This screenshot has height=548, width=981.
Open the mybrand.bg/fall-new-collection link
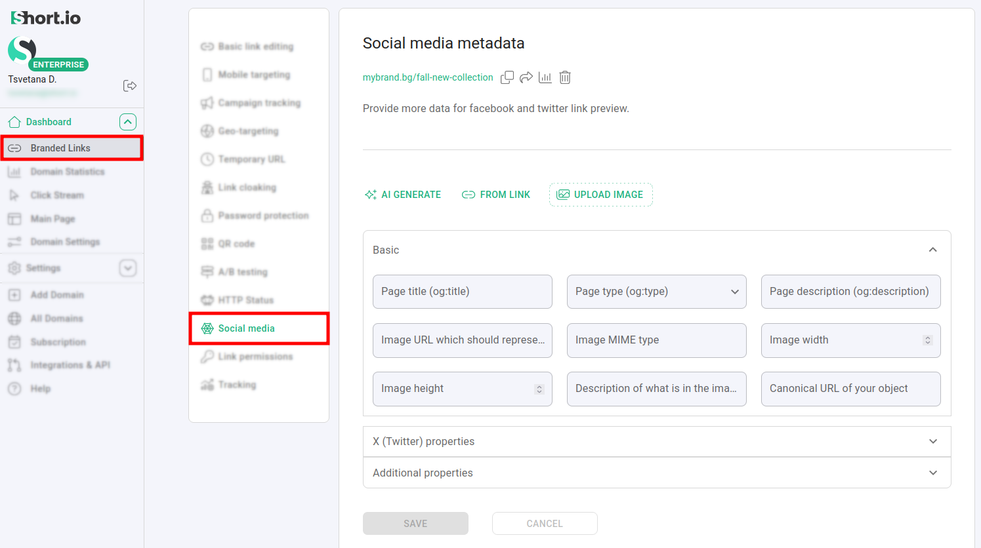coord(428,77)
